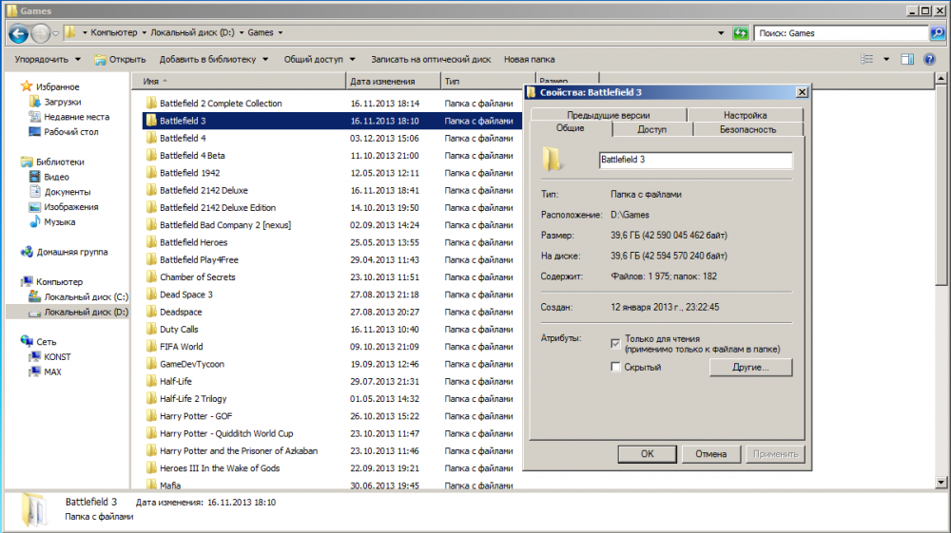
Task: Switch to Предыдущие версии tab
Action: click(609, 115)
